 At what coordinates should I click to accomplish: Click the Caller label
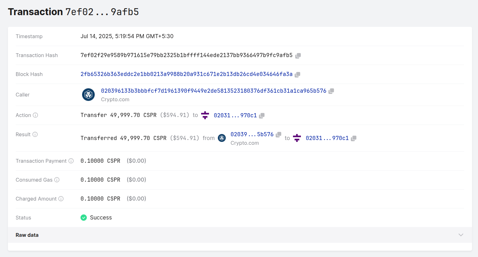coord(23,95)
